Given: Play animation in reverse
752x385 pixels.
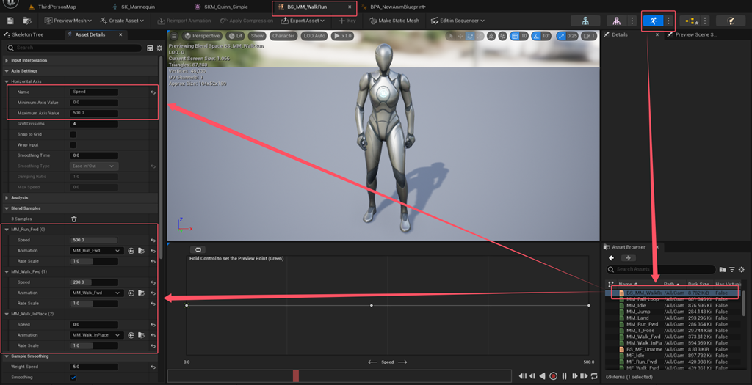Looking at the screenshot, I should pyautogui.click(x=543, y=376).
